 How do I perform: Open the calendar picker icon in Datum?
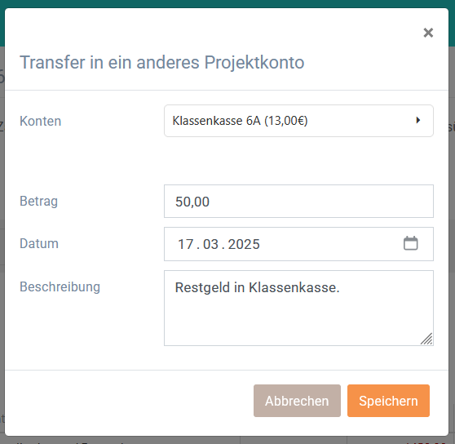pos(411,243)
